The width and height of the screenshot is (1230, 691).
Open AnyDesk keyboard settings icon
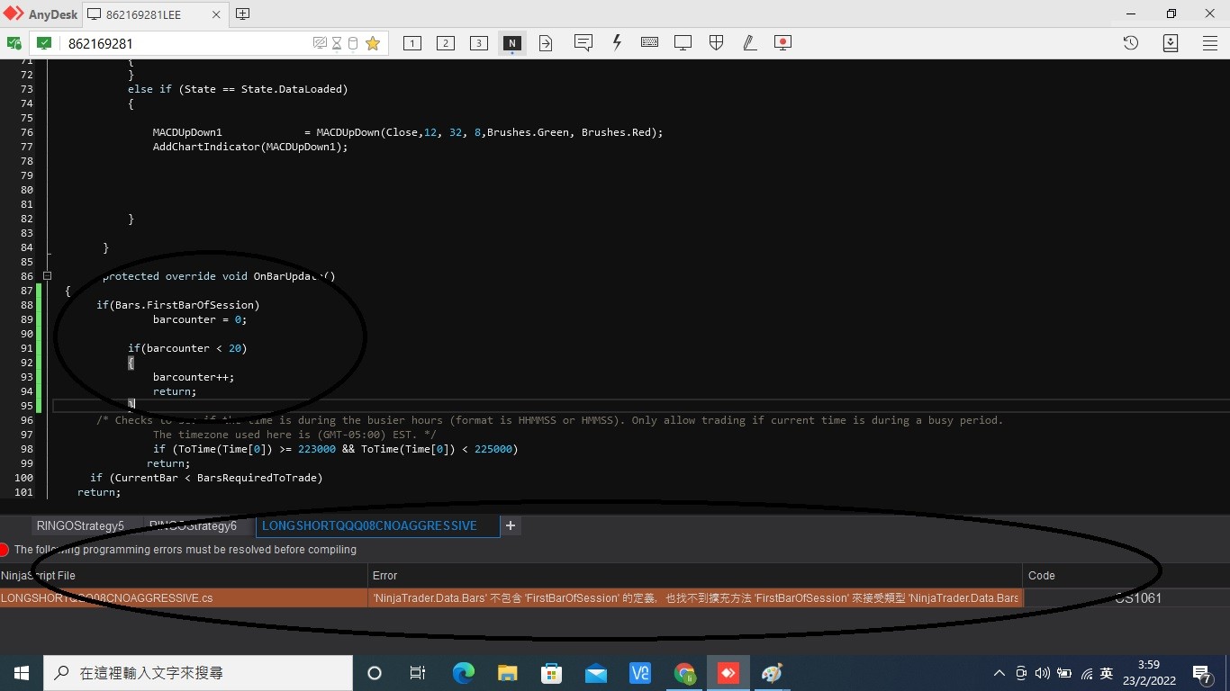[649, 42]
